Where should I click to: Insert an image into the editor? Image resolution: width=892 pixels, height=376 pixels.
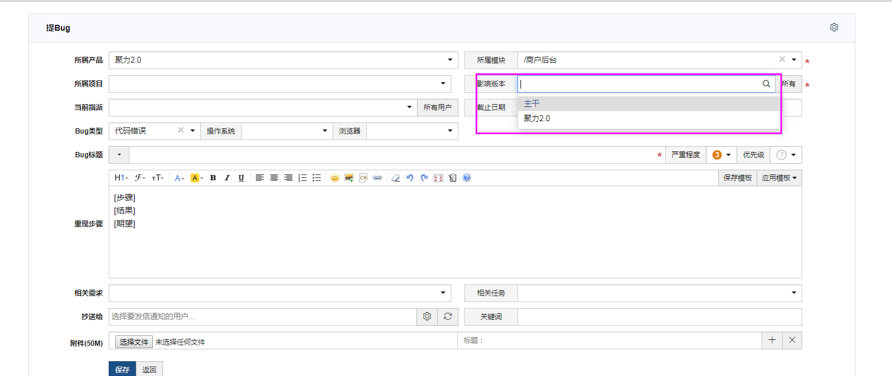pyautogui.click(x=349, y=178)
